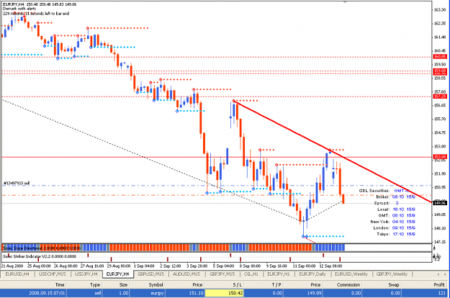Switch to the EURUSD,H4 chart tab
Viewport: 450px width, 298px height.
[x=17, y=274]
